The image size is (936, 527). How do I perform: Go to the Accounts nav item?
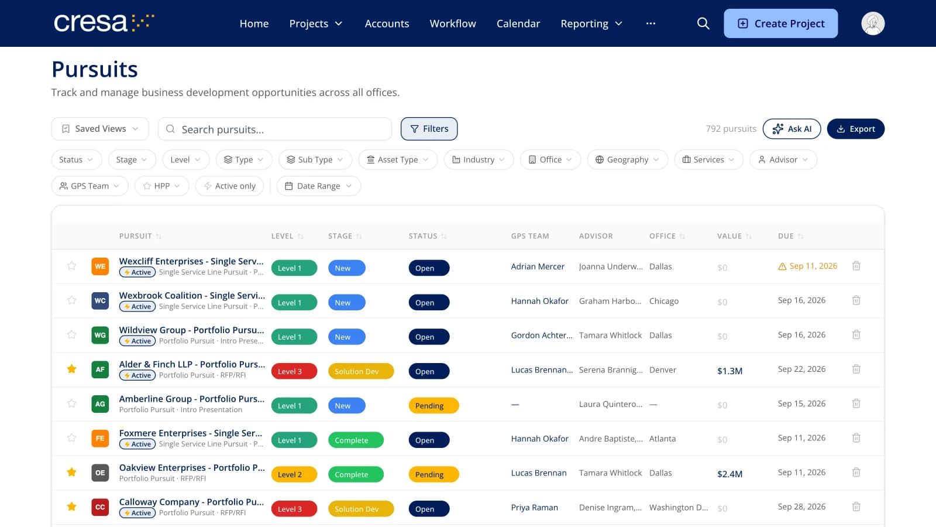(x=387, y=23)
